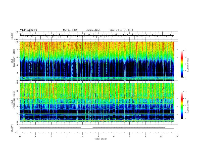Viewport: 199px width, 153px height.
Task: Click the time axis tick label '5'
Action: tap(98, 136)
